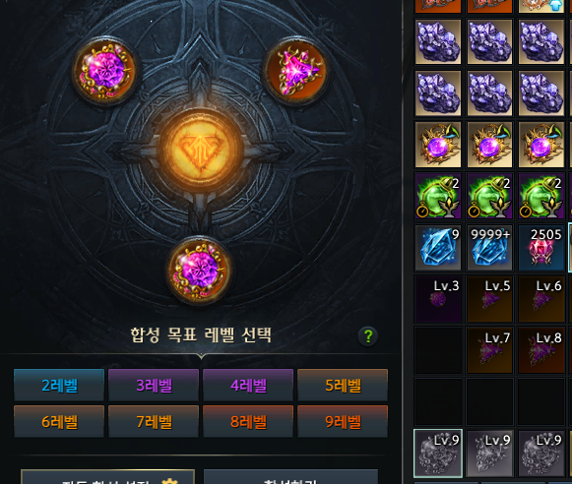Click the glowing orange center fusion emblem

point(200,150)
